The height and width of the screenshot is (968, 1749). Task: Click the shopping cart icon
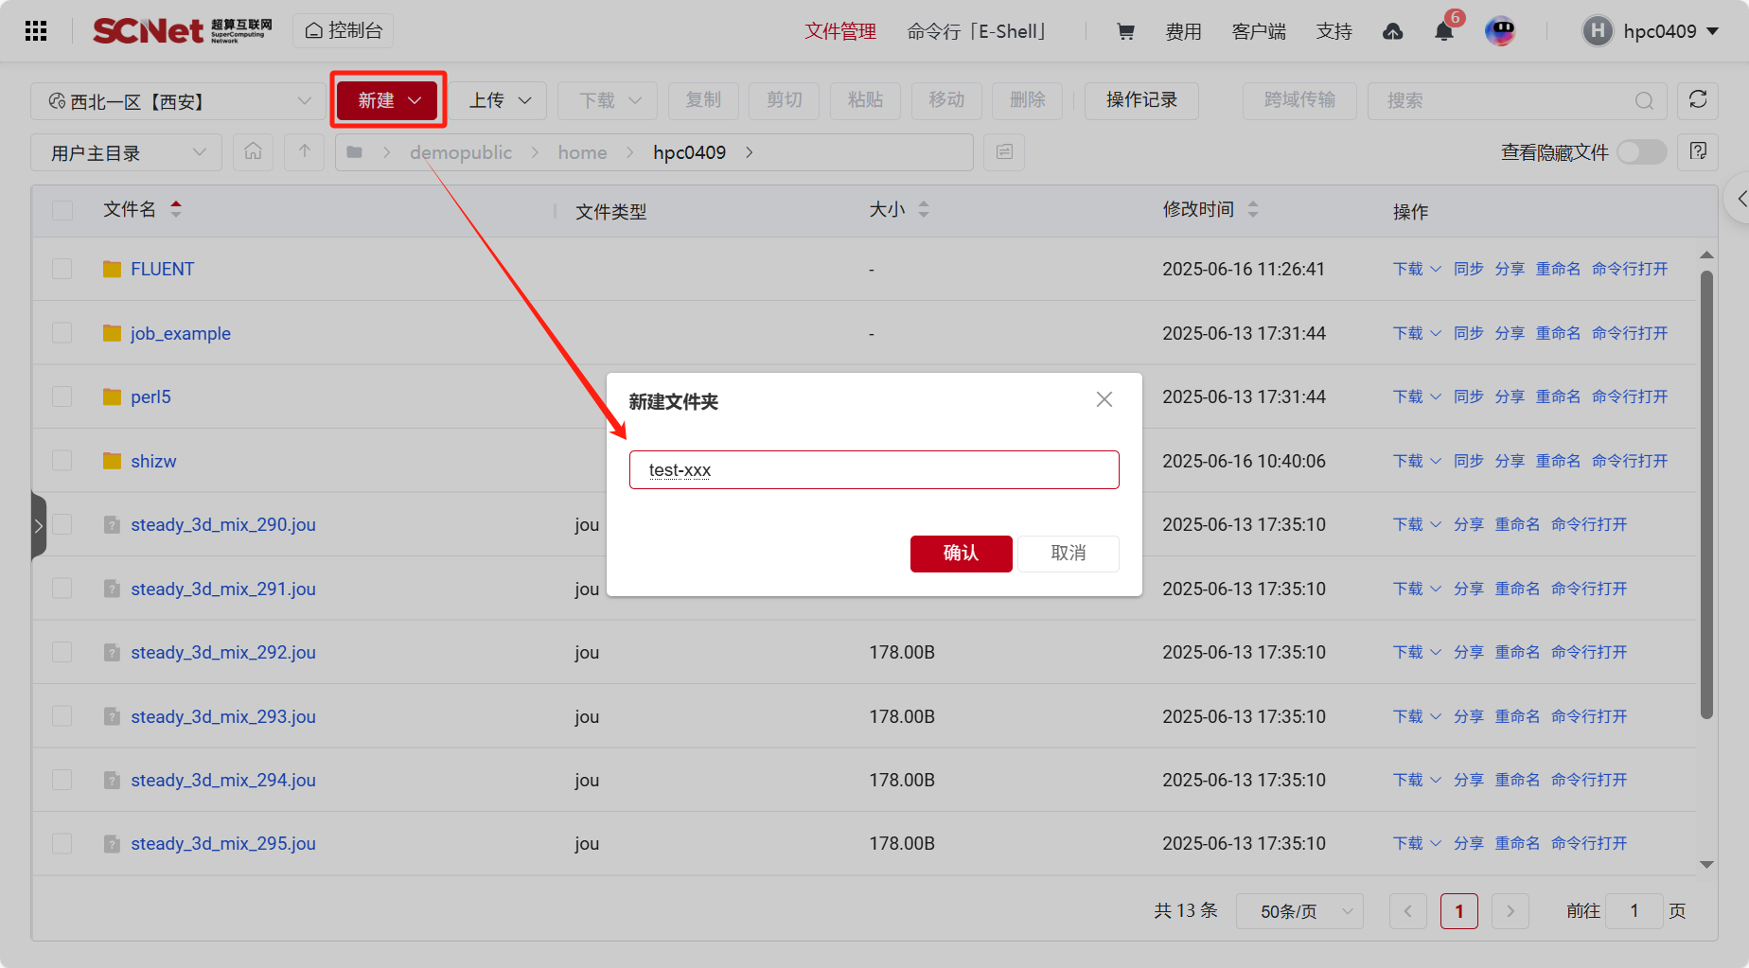pyautogui.click(x=1125, y=31)
